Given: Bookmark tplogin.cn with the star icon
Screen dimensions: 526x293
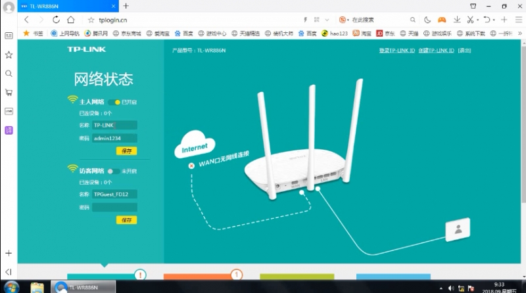Looking at the screenshot, I should pos(91,20).
